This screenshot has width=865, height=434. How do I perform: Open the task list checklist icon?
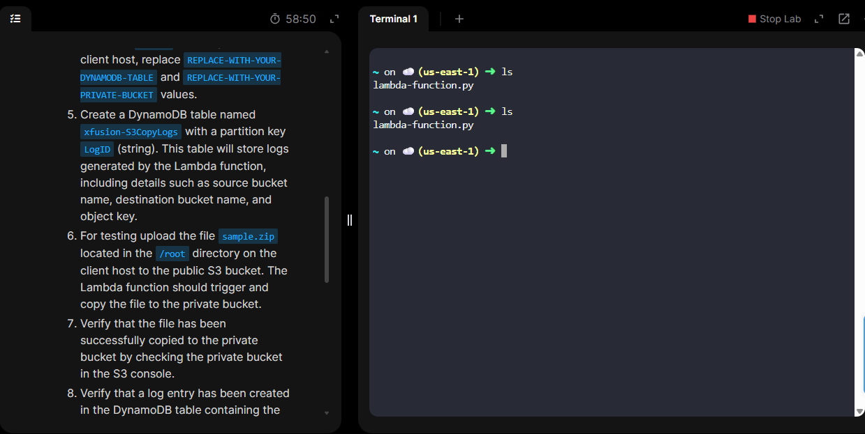pyautogui.click(x=15, y=19)
